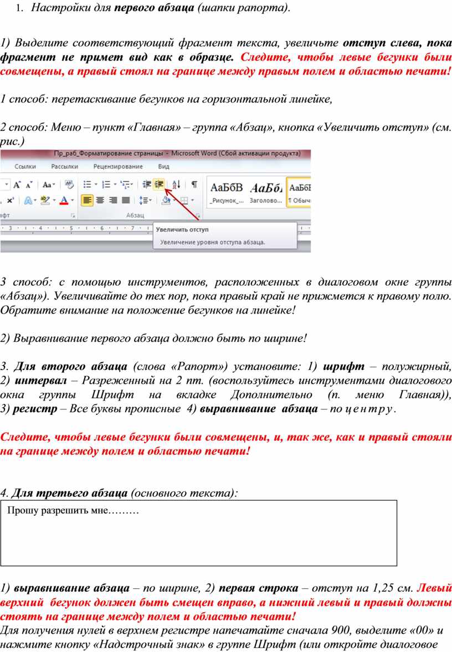
Task: Click the Text Effects (glowing A) icon
Action: [28, 201]
